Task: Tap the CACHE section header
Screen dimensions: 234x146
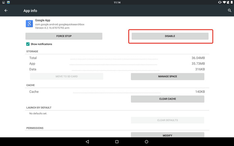Action: click(30, 85)
